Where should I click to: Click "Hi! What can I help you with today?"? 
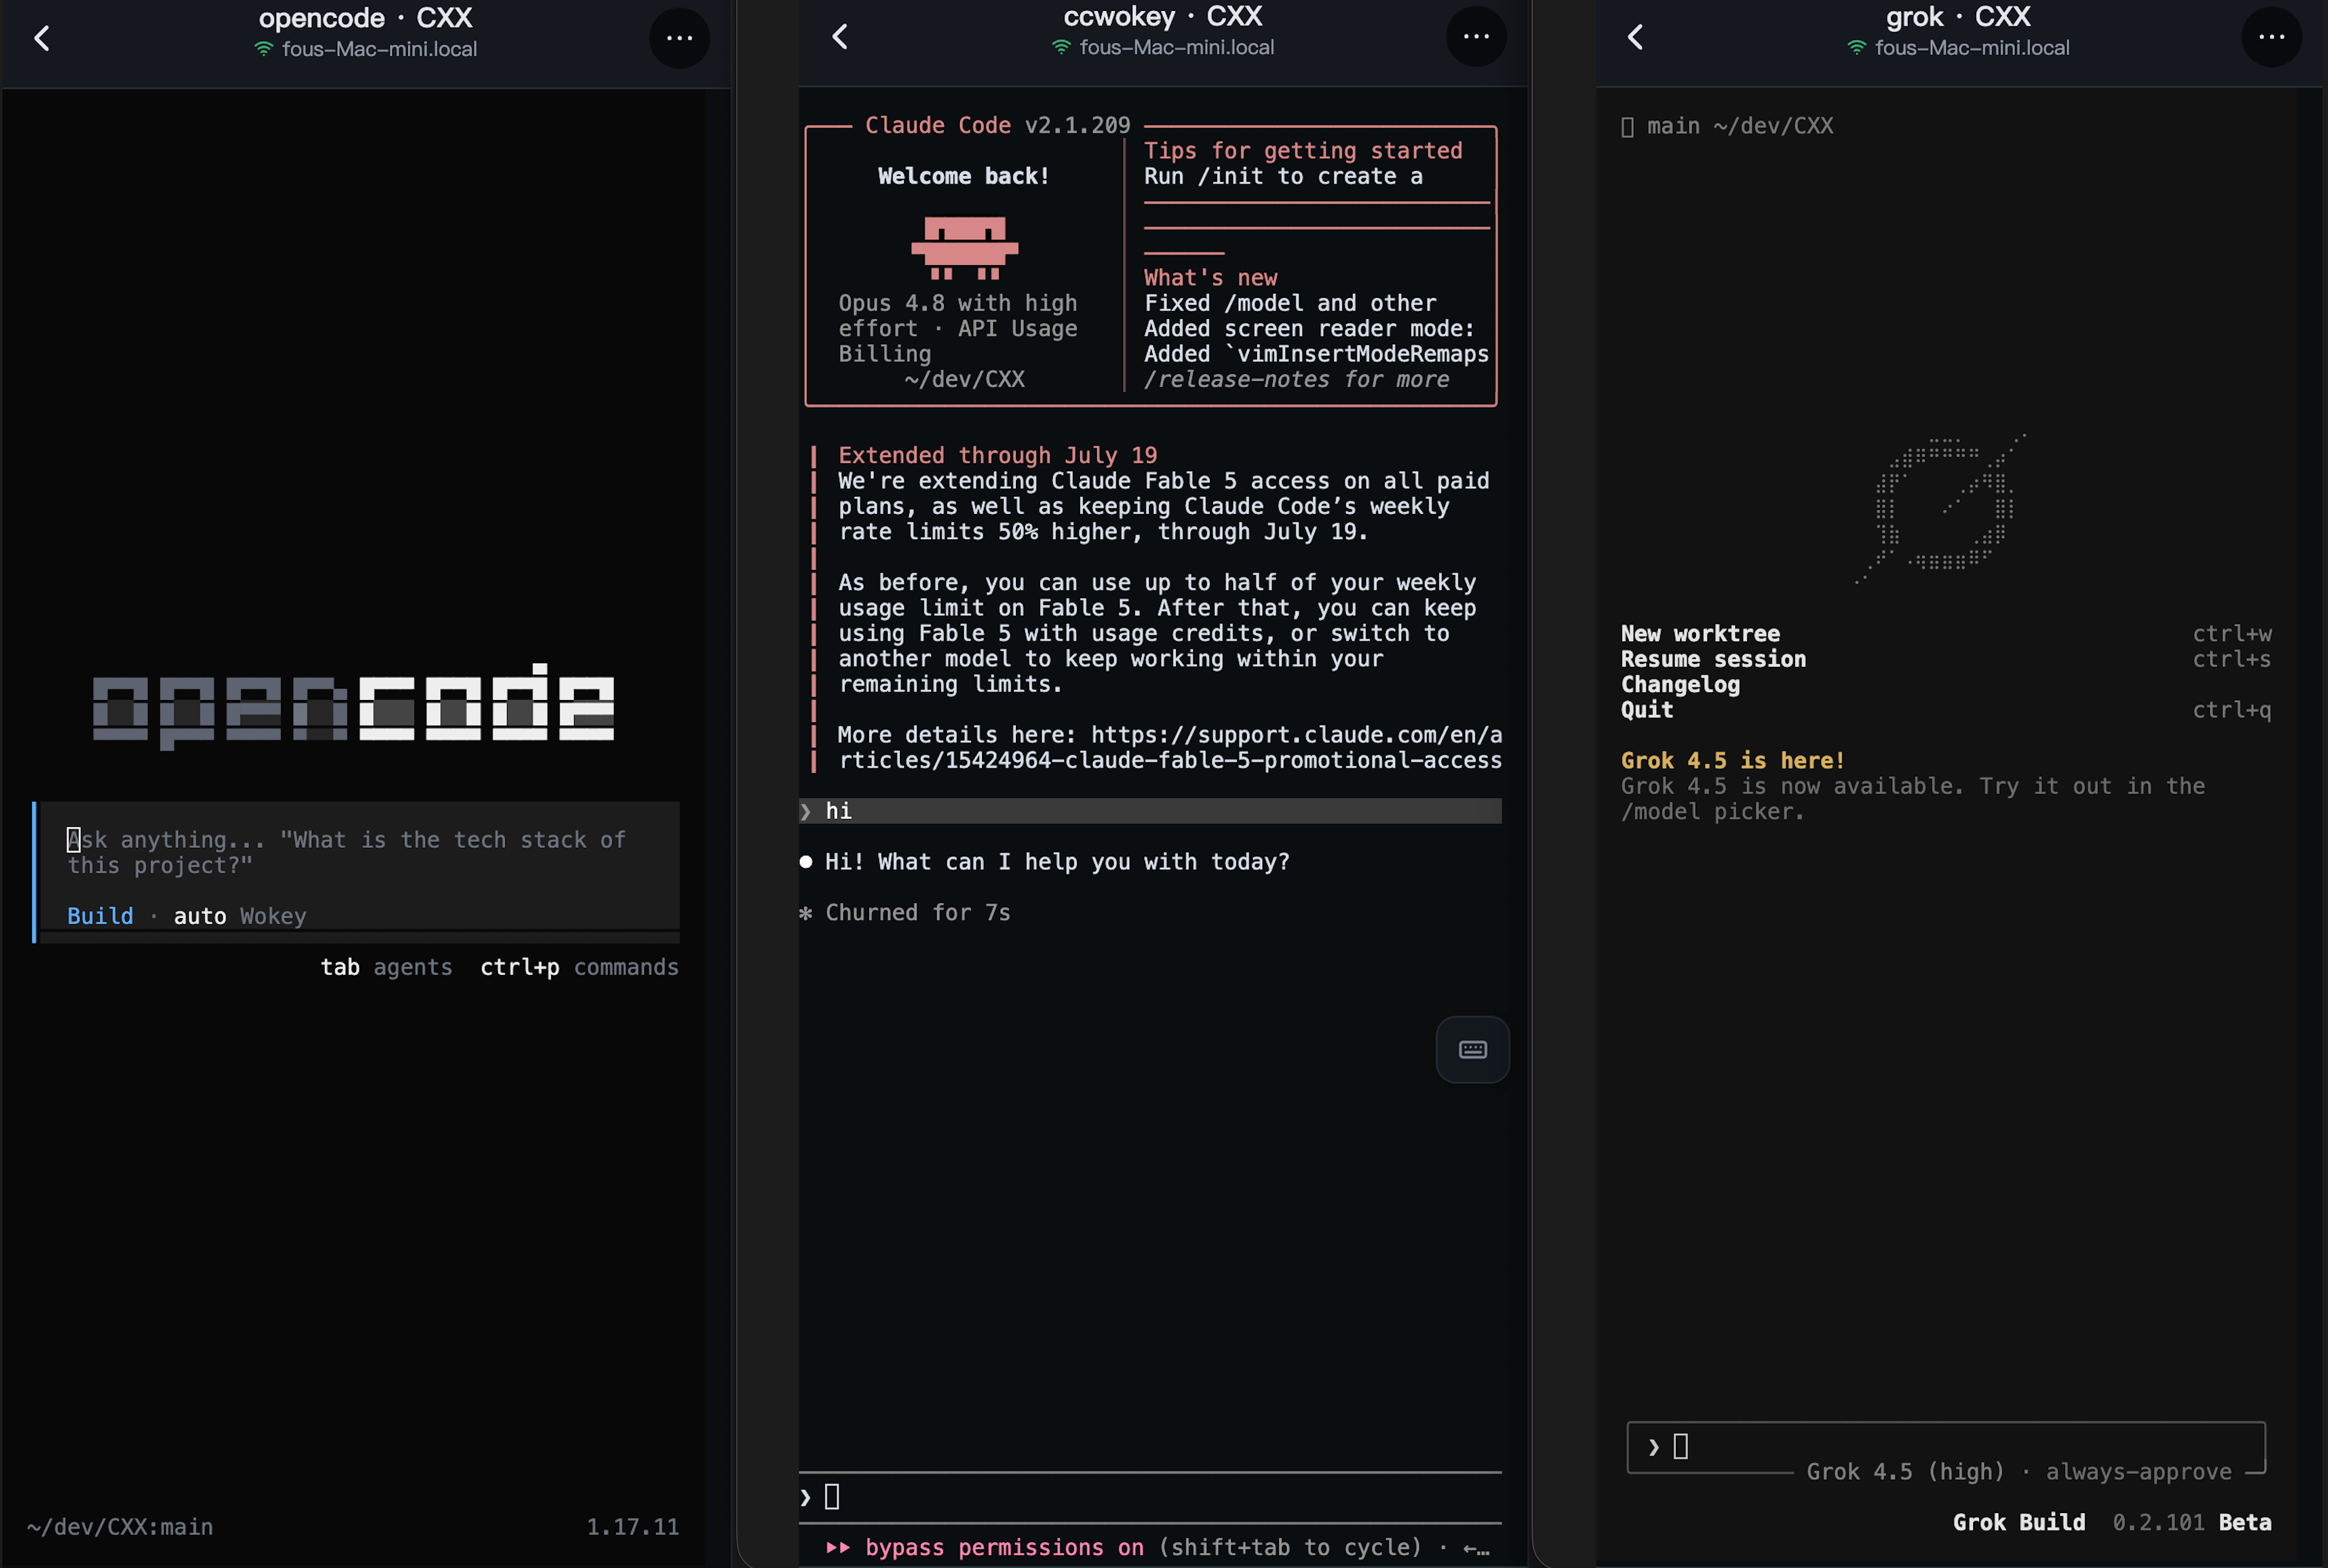pos(1058,862)
